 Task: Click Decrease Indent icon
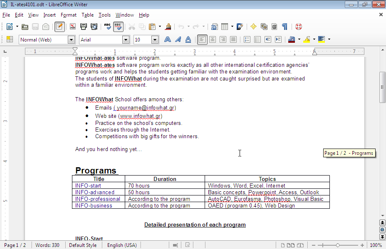point(268,39)
